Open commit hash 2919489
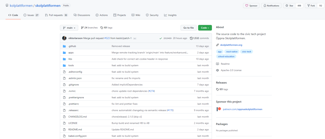 point(168,38)
